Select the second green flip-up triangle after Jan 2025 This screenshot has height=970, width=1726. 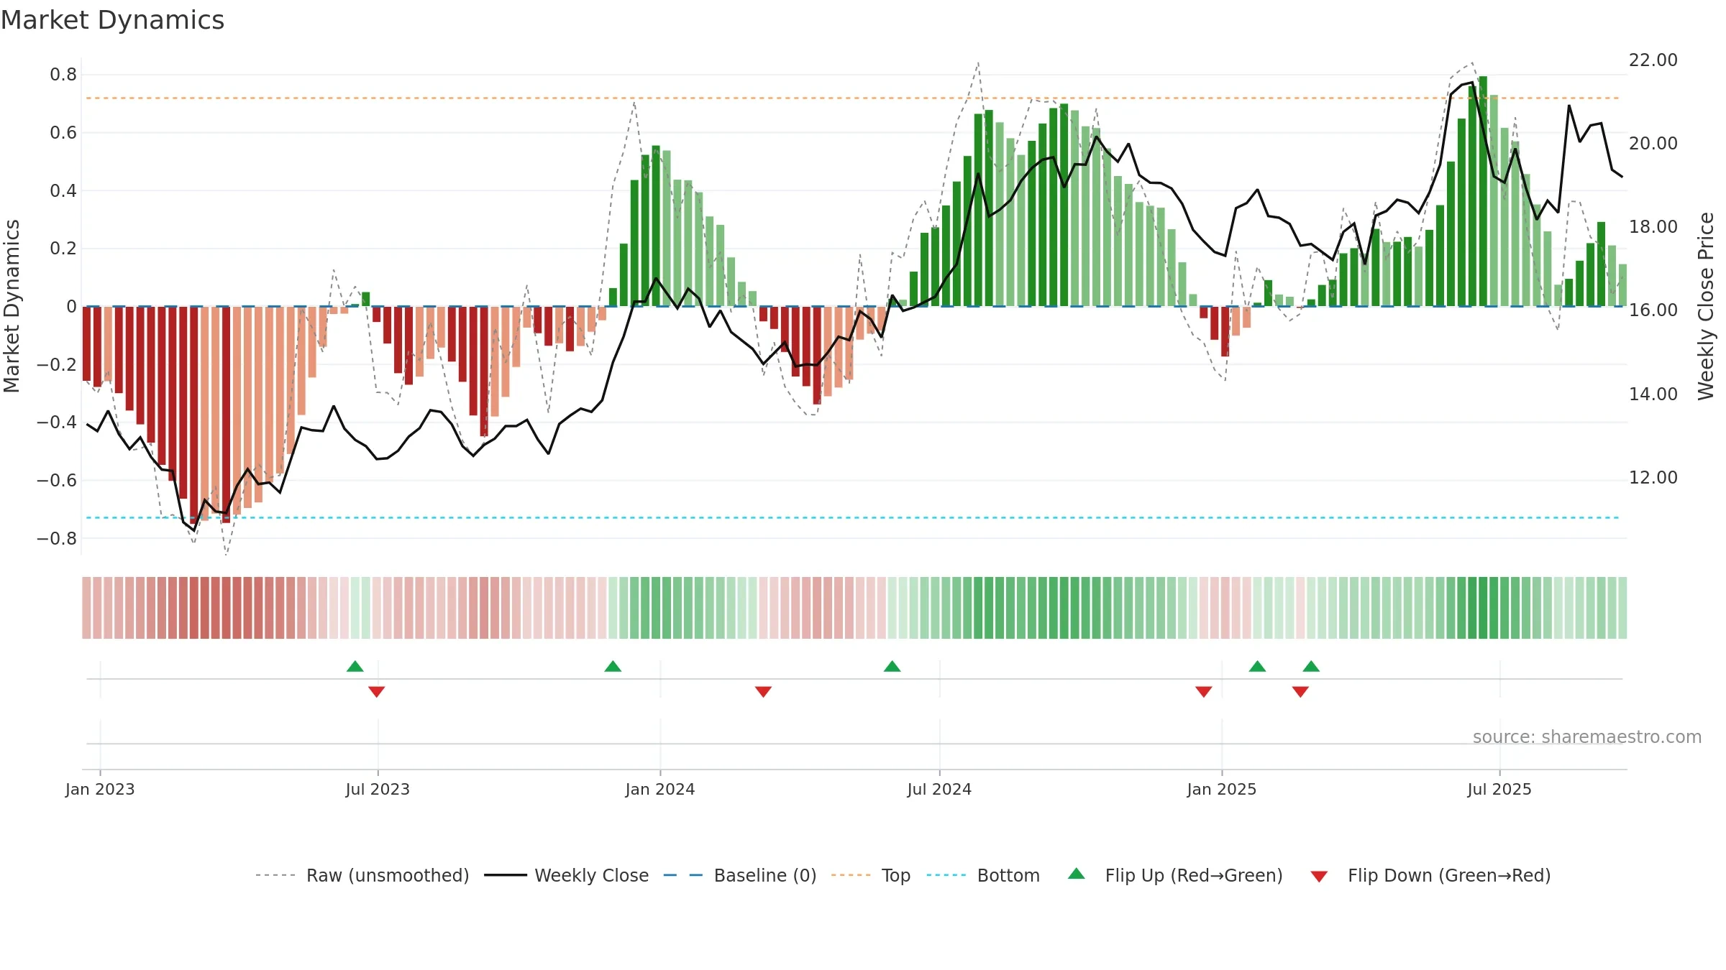[1311, 666]
